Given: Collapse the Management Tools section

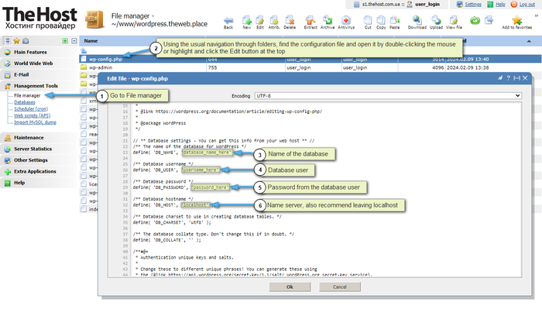Looking at the screenshot, I should (x=39, y=86).
